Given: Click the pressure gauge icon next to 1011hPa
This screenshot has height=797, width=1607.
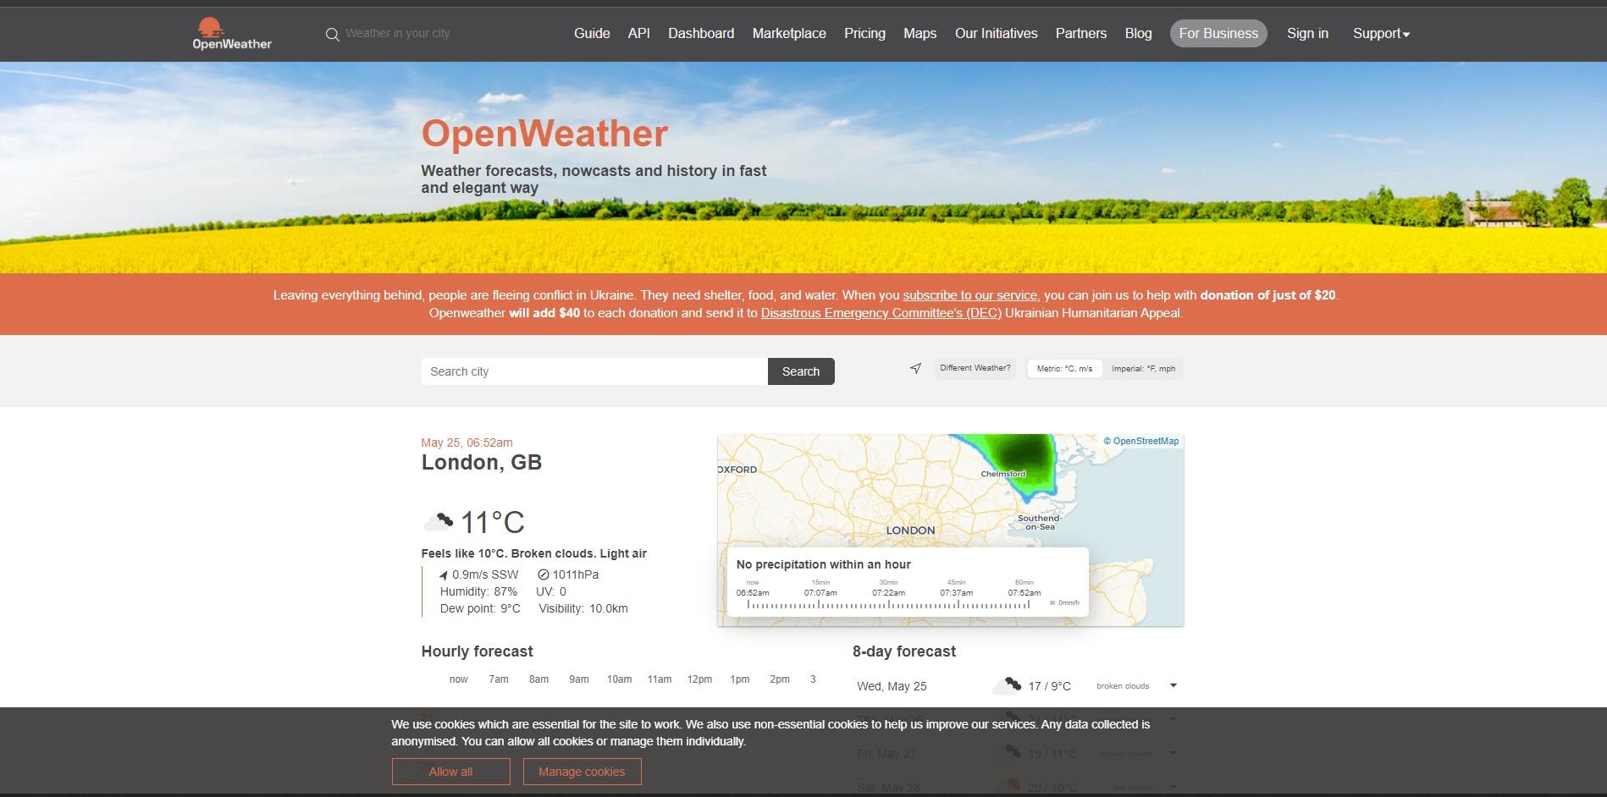Looking at the screenshot, I should click(x=544, y=575).
